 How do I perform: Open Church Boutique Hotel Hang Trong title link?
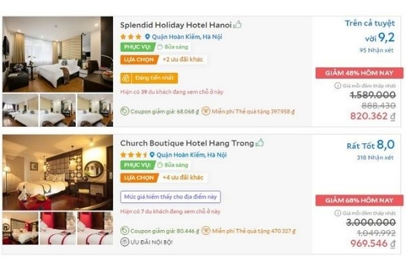point(187,143)
